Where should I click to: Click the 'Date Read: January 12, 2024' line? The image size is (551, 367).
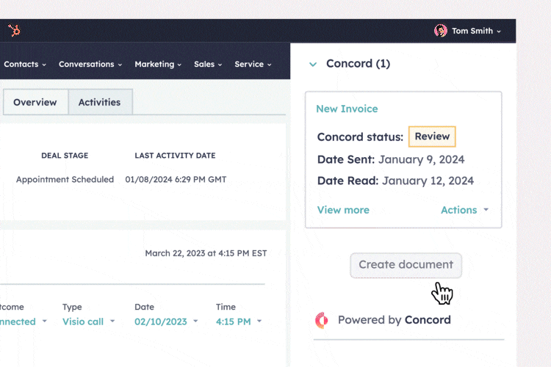click(x=395, y=181)
